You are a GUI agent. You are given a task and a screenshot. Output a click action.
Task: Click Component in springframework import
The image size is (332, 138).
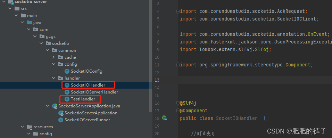(298, 65)
